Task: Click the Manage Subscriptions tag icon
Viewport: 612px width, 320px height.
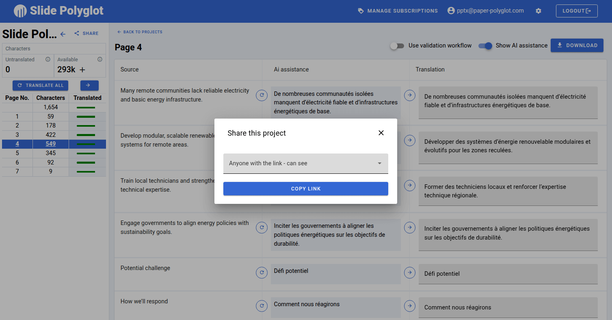Action: (361, 11)
